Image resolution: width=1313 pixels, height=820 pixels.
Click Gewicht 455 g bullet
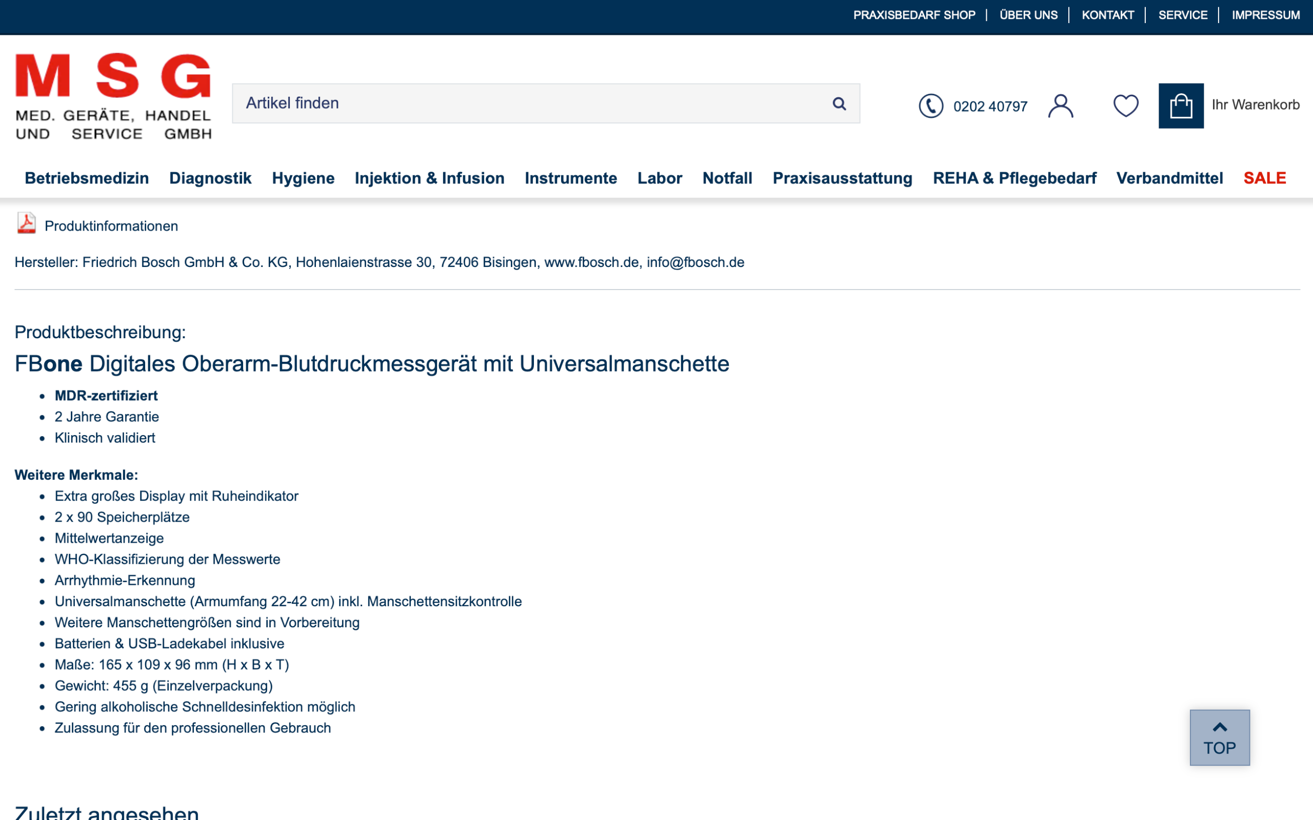click(x=164, y=686)
